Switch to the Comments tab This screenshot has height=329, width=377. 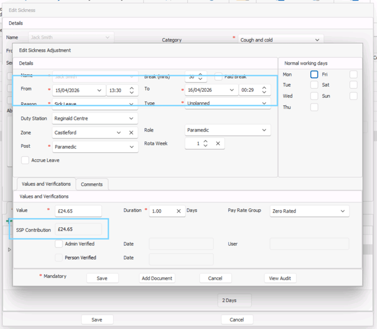pos(92,184)
